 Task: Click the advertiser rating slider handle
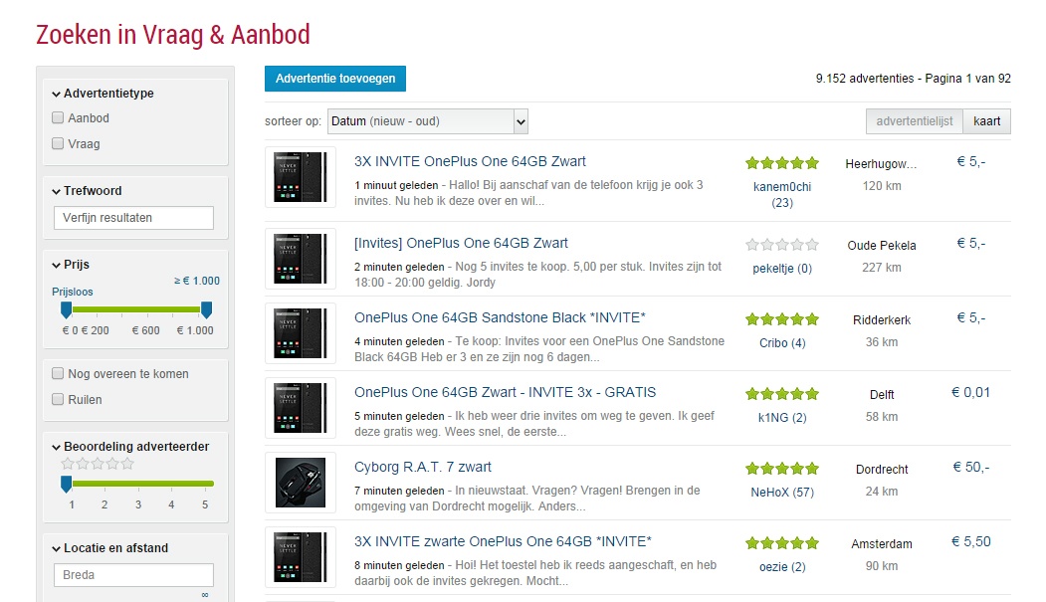tap(66, 484)
